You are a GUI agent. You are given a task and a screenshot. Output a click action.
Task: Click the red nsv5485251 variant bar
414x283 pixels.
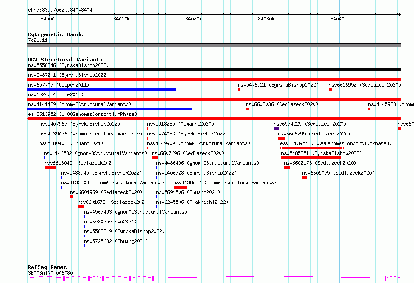[311, 158]
